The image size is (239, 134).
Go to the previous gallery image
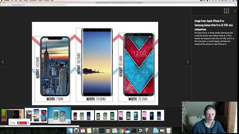(x=3, y=62)
